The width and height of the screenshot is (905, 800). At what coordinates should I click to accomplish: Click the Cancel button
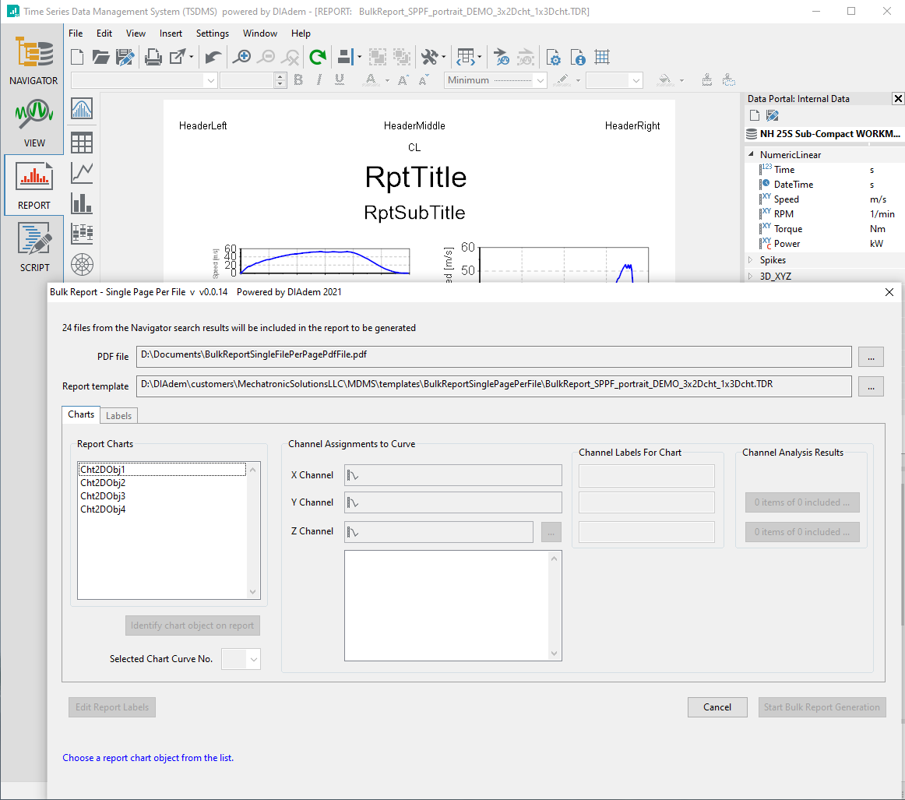coord(717,707)
